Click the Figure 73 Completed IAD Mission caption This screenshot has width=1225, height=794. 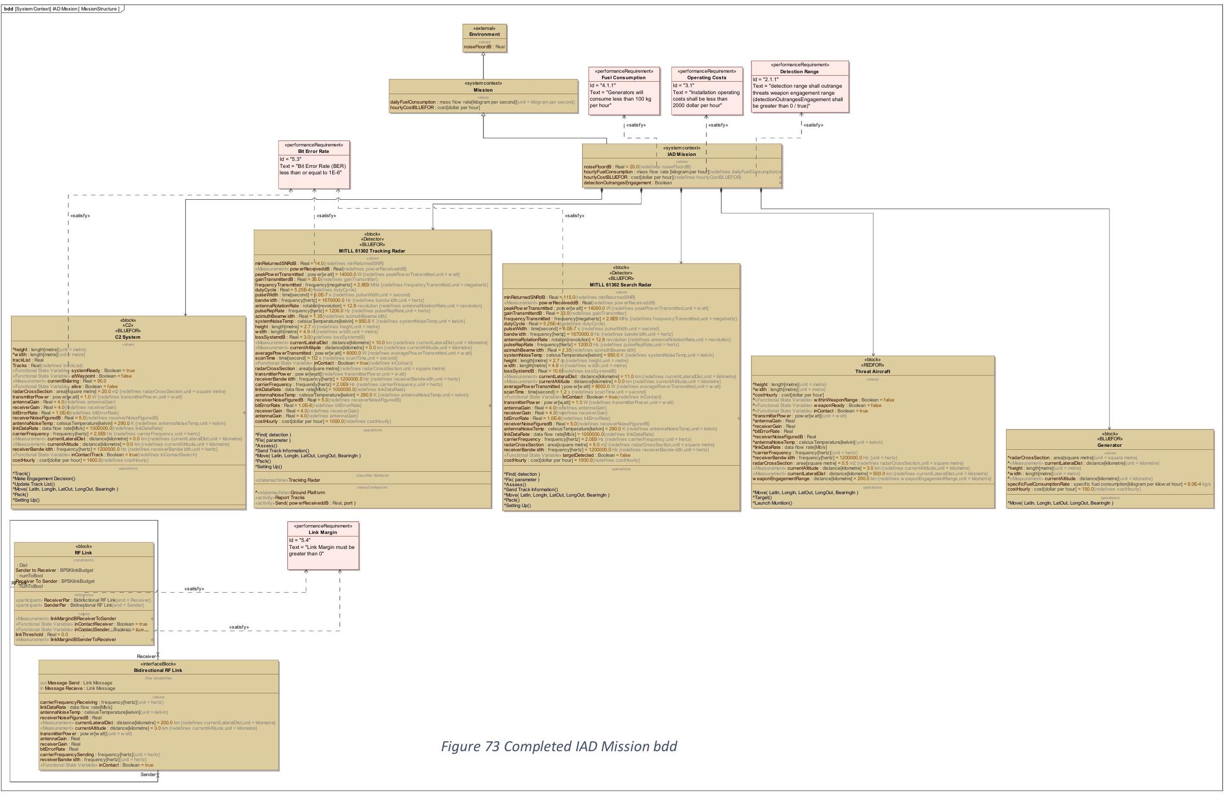[558, 746]
